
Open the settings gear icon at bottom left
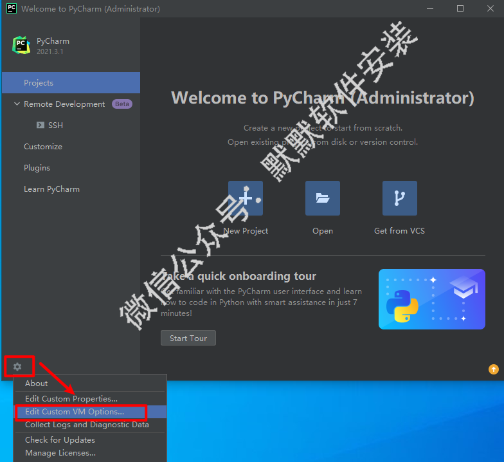pos(17,367)
